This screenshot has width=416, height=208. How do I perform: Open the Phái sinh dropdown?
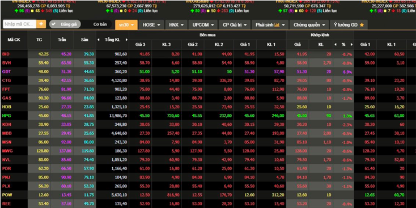coord(270,25)
